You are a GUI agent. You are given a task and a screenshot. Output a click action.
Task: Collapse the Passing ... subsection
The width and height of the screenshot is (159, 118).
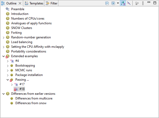pyautogui.click(x=8, y=80)
